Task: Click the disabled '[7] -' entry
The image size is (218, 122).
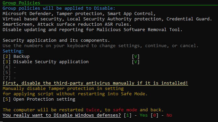Action: click(9, 78)
